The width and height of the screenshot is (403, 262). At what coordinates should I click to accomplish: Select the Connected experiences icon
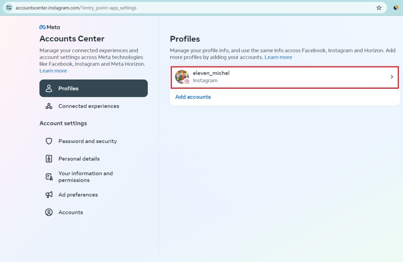[49, 106]
